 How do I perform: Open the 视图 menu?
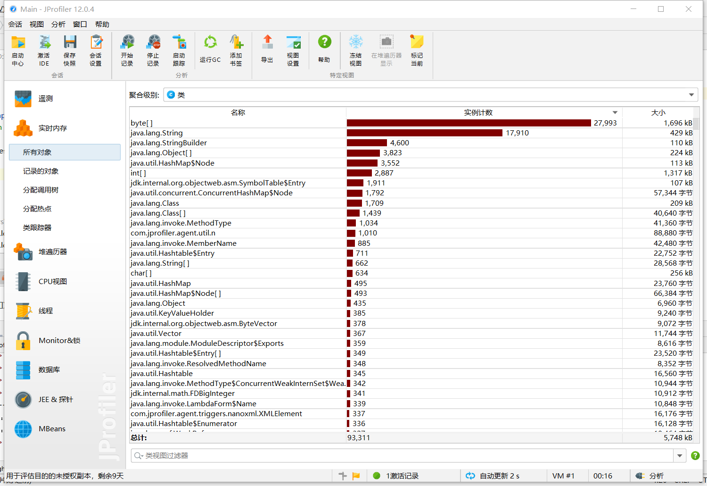(x=37, y=24)
